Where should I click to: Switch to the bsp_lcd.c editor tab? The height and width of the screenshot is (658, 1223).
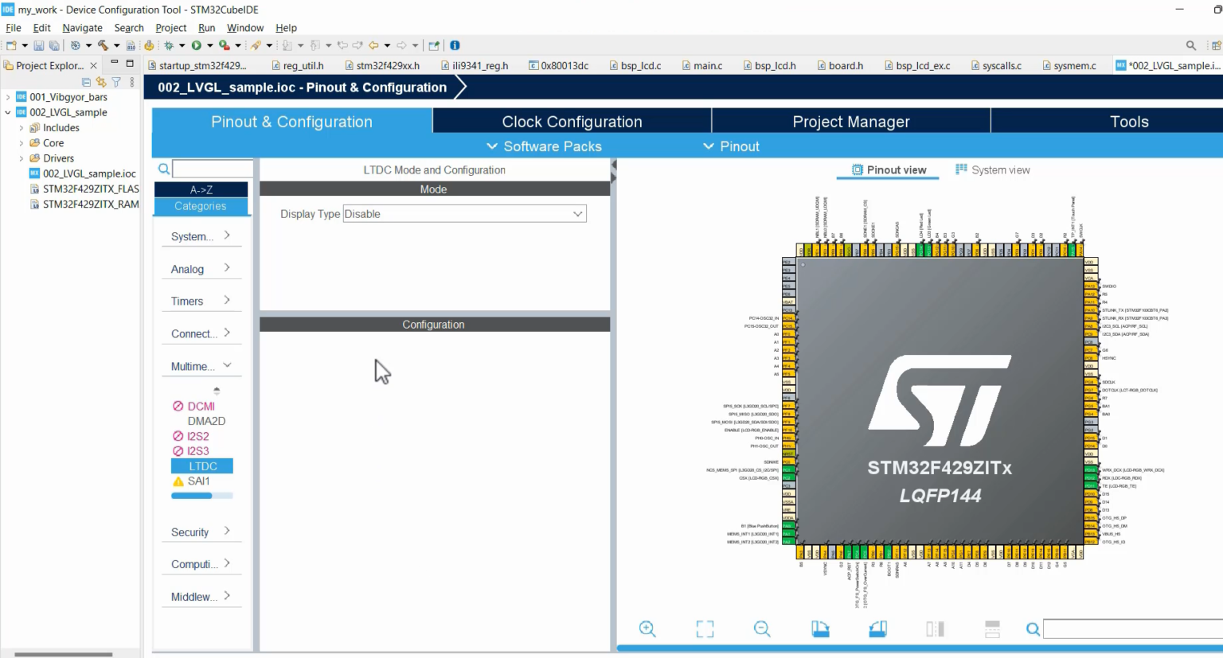tap(635, 66)
